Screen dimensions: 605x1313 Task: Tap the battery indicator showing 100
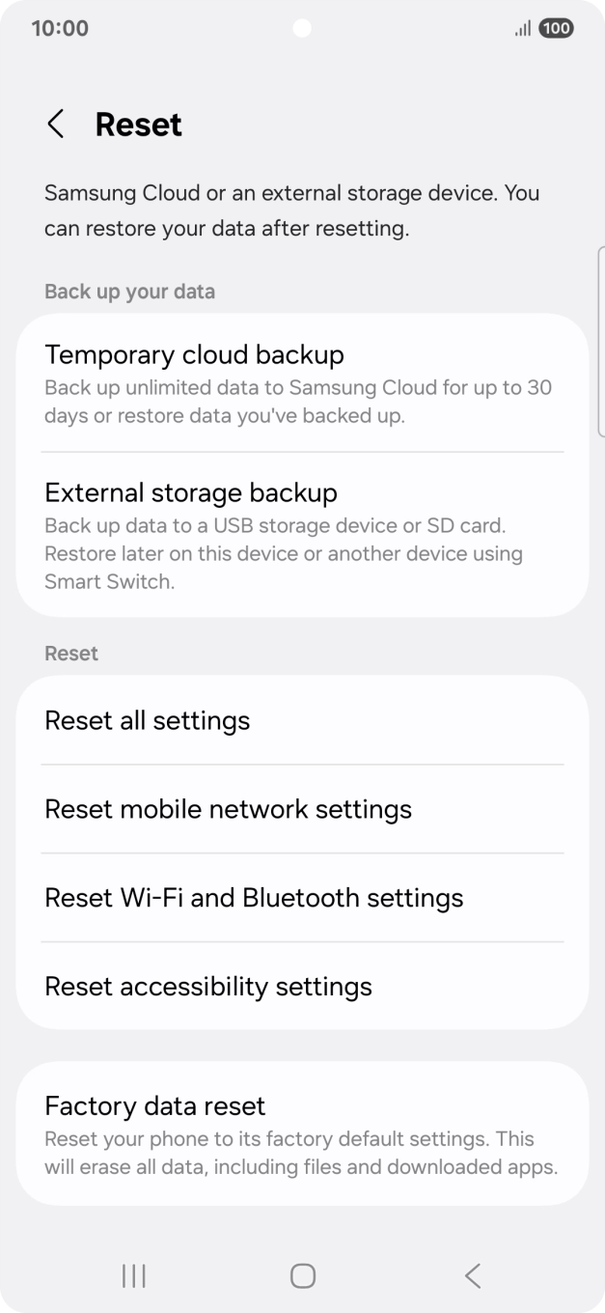554,29
